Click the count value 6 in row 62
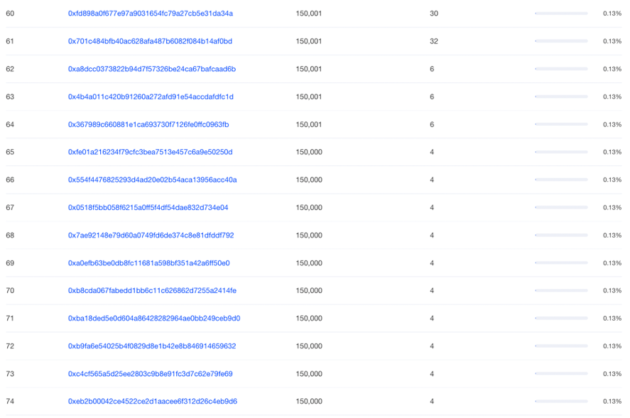The image size is (630, 418). [x=432, y=69]
